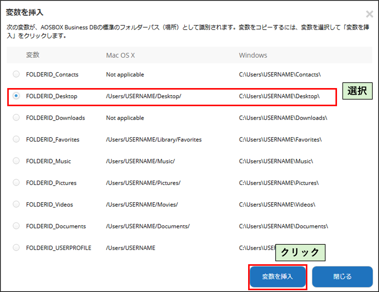Click the /Users/USERNAME/Desktop/ Mac path

tap(144, 96)
